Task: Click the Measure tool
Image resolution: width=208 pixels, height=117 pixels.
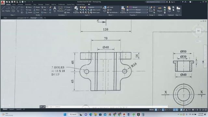Action: click(160, 9)
